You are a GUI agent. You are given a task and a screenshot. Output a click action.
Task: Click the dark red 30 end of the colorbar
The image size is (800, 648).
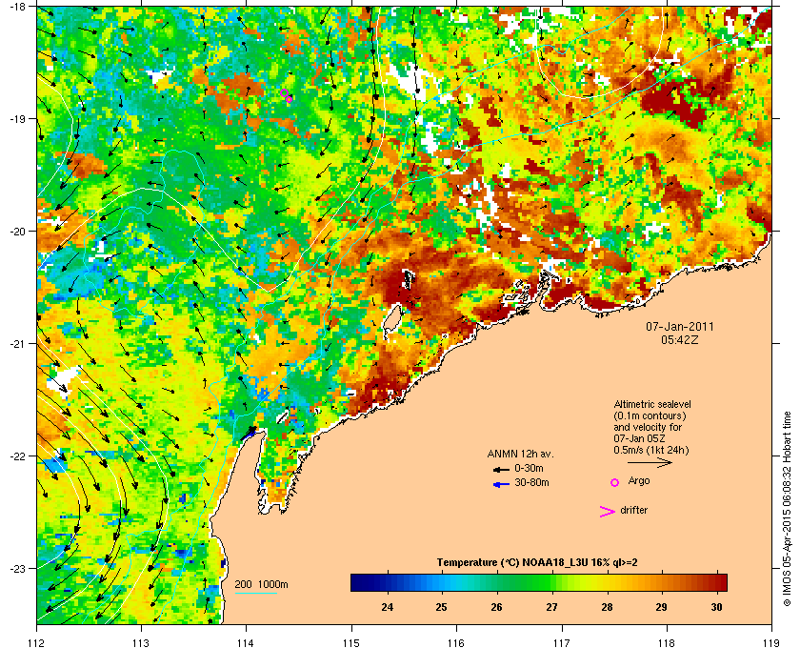pyautogui.click(x=720, y=582)
